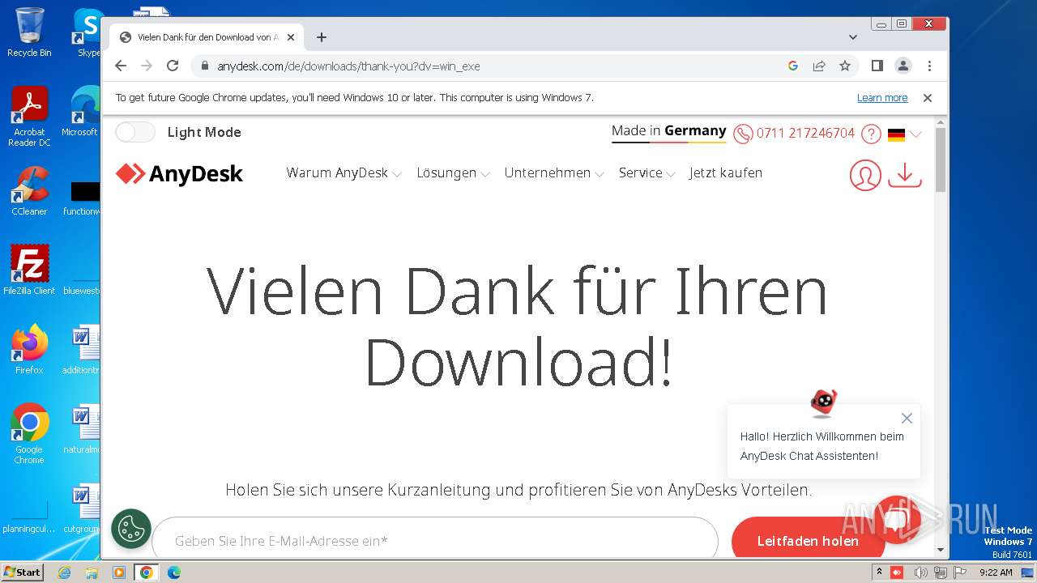Open Edge from the taskbar

click(173, 572)
